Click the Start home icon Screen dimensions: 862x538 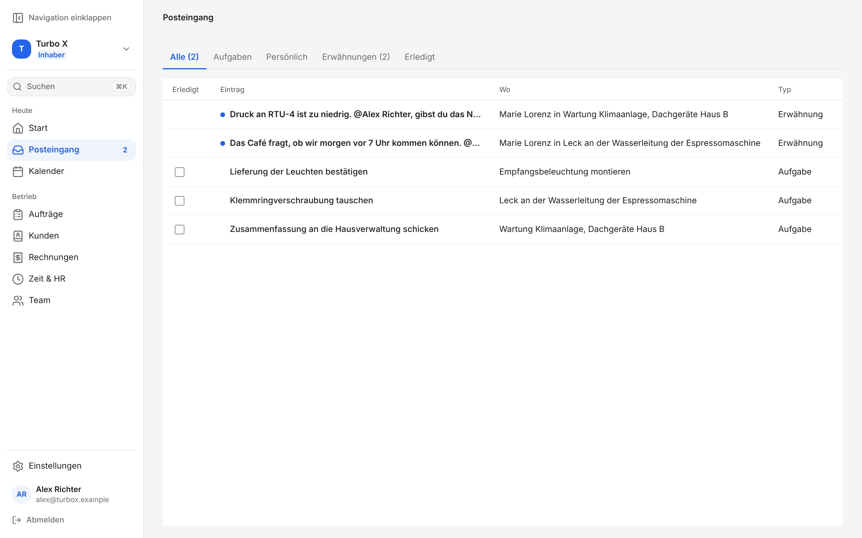pyautogui.click(x=18, y=128)
